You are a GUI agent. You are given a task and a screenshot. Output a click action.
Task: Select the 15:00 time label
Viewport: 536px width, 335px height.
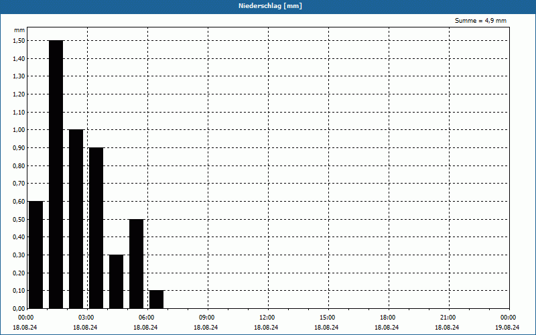pos(327,318)
